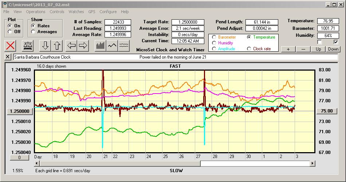Screen dimensions: 346x182
Task: Select Plot On radio button
Action: (10, 26)
